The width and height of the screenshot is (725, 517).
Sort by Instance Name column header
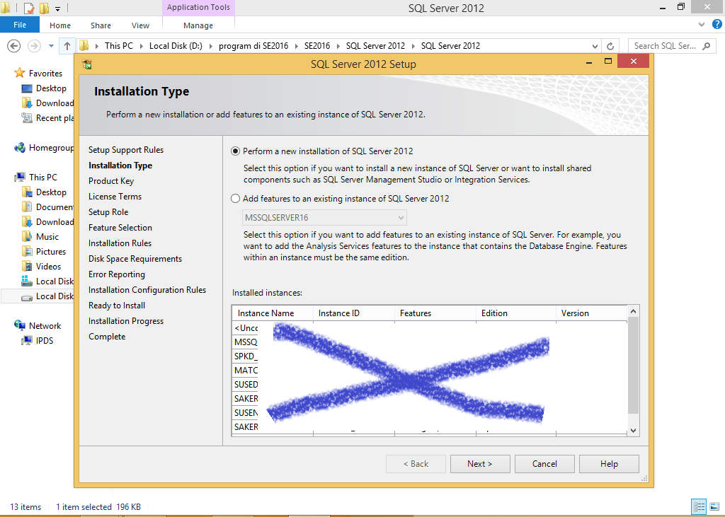tap(273, 313)
